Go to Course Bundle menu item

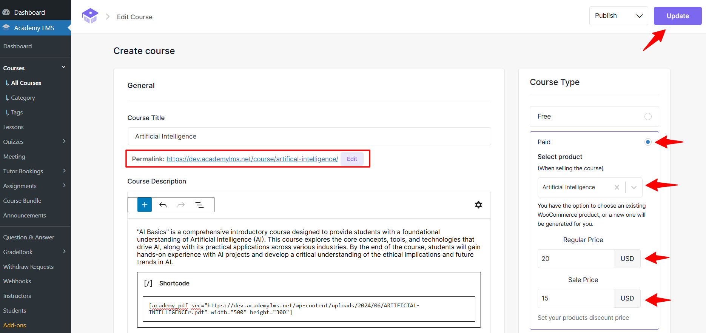coord(22,201)
